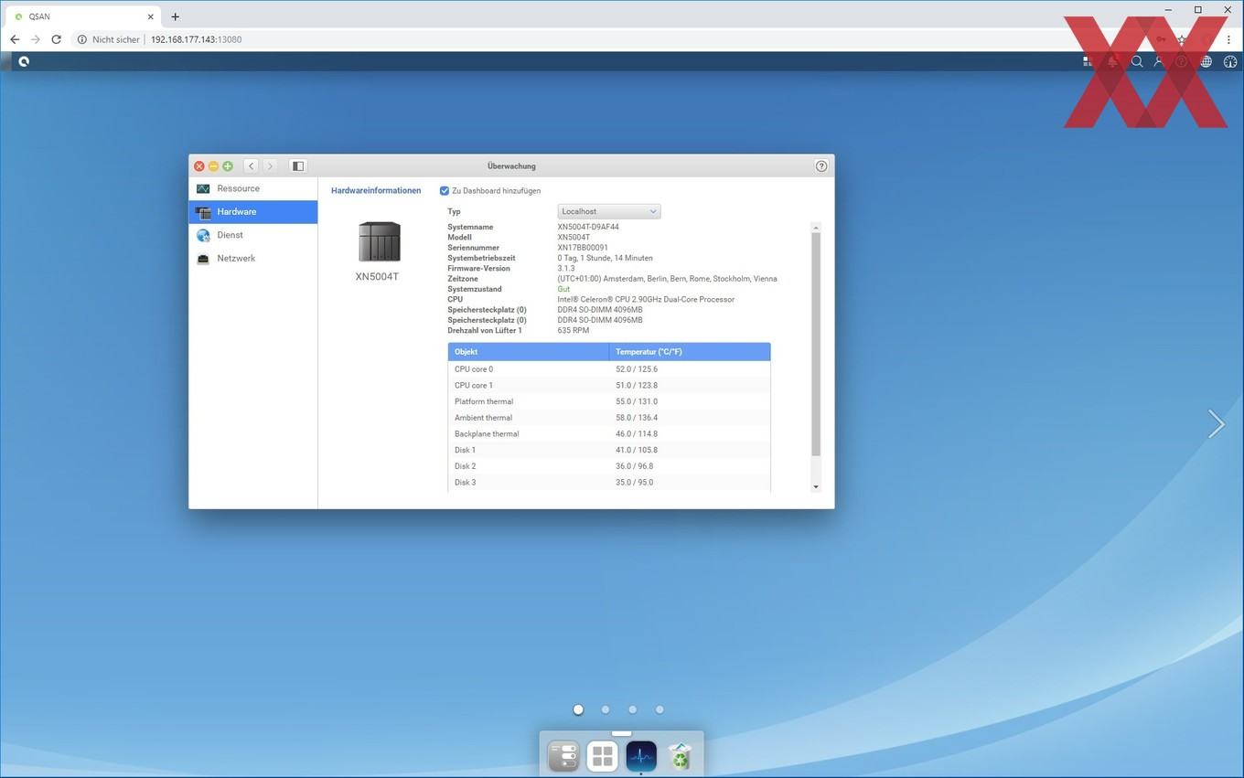Click the scrollbar up arrow in hardware panel
1244x778 pixels.
pyautogui.click(x=816, y=226)
